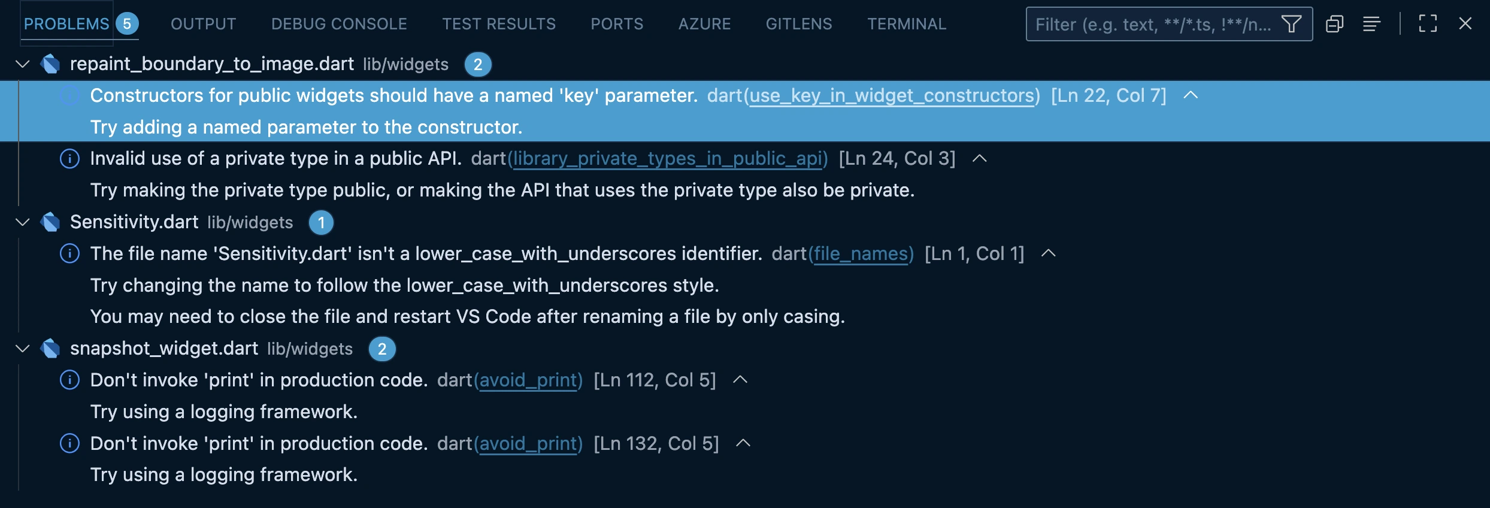The height and width of the screenshot is (508, 1490).
Task: Click the Collapse All icon
Action: click(1334, 24)
